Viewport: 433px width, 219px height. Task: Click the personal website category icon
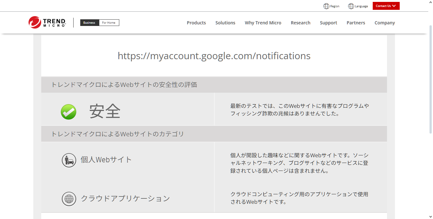69,160
